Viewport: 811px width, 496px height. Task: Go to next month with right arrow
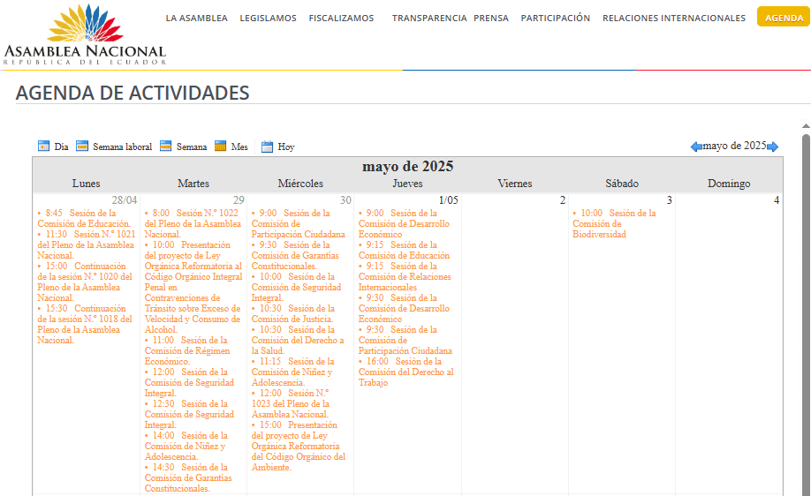tap(772, 147)
